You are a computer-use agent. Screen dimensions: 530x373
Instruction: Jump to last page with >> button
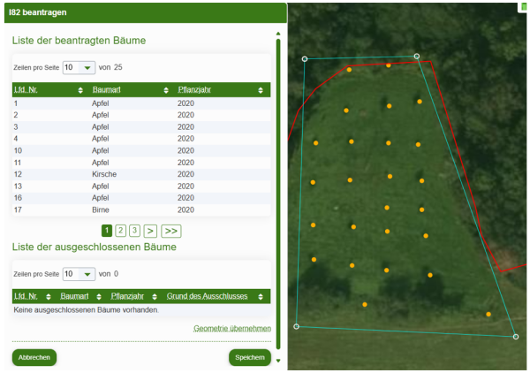[x=171, y=231]
